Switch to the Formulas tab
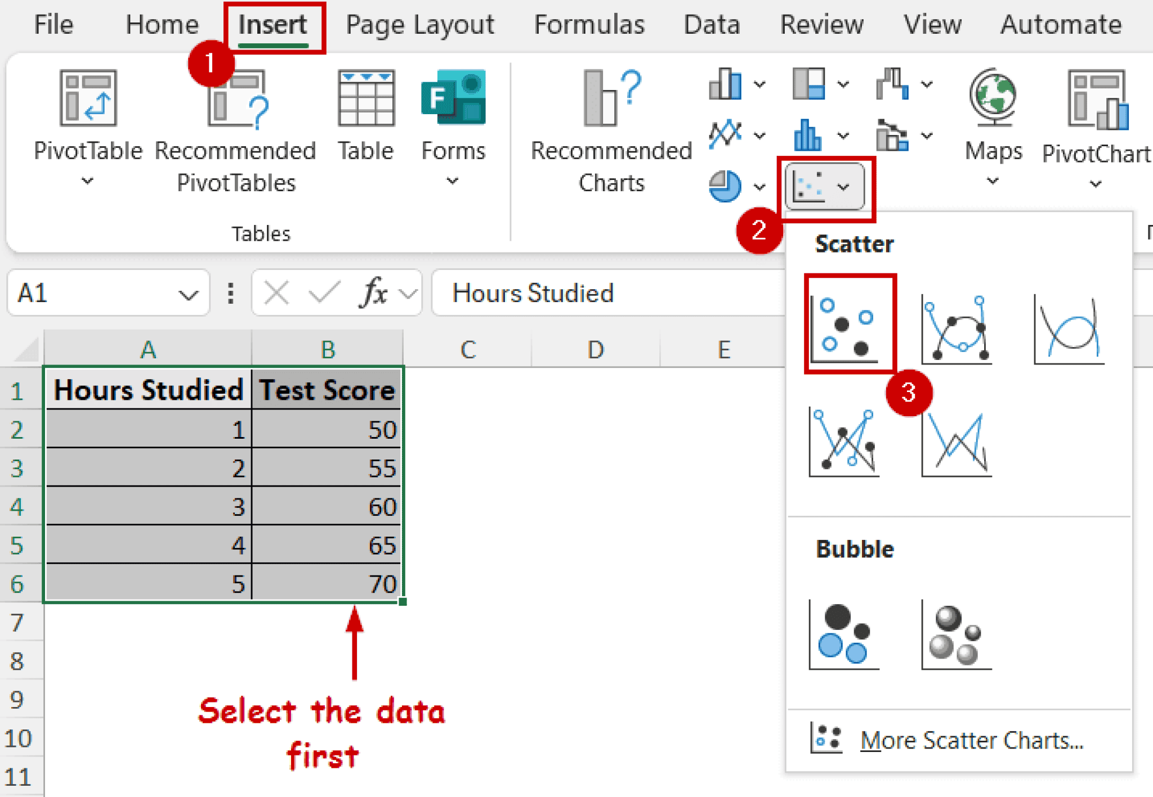Viewport: 1153px width, 797px height. point(589,25)
